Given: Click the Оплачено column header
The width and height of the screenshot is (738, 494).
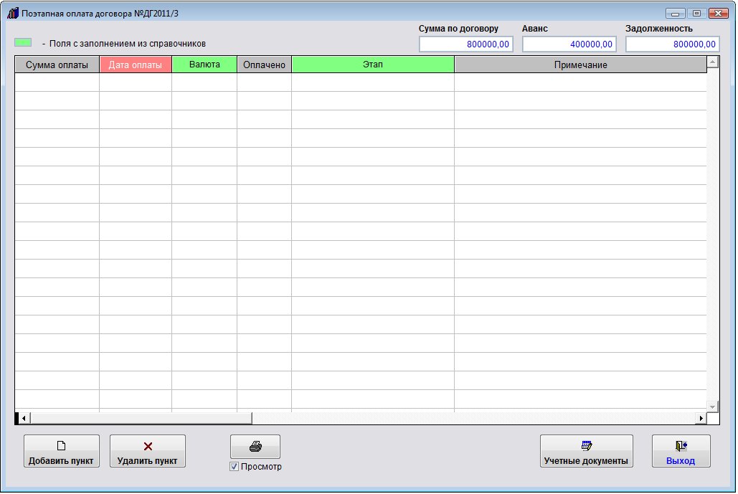Looking at the screenshot, I should pos(264,65).
